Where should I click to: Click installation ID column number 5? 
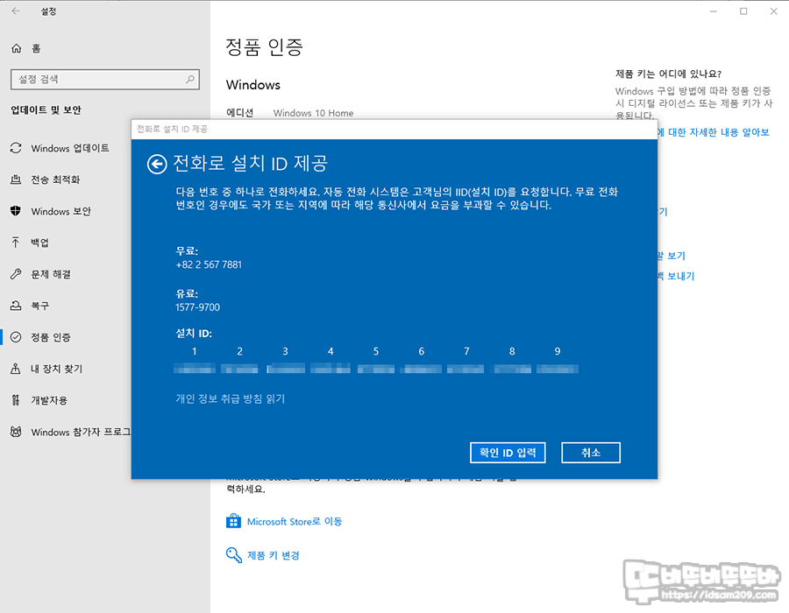pos(376,351)
